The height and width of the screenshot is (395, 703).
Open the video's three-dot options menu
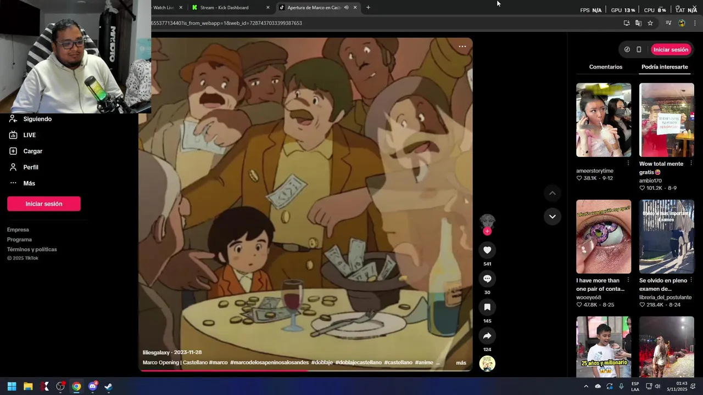tap(462, 47)
